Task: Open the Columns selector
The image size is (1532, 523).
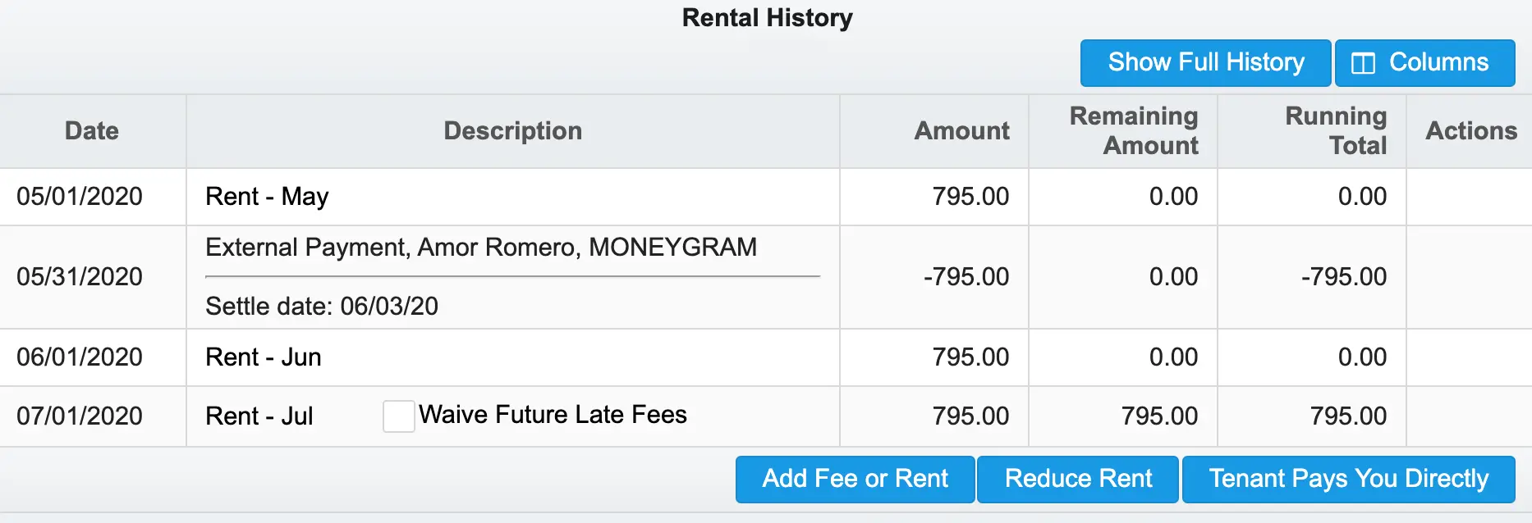Action: pyautogui.click(x=1424, y=62)
